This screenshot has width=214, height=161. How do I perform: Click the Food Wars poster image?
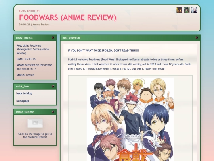pos(130,119)
